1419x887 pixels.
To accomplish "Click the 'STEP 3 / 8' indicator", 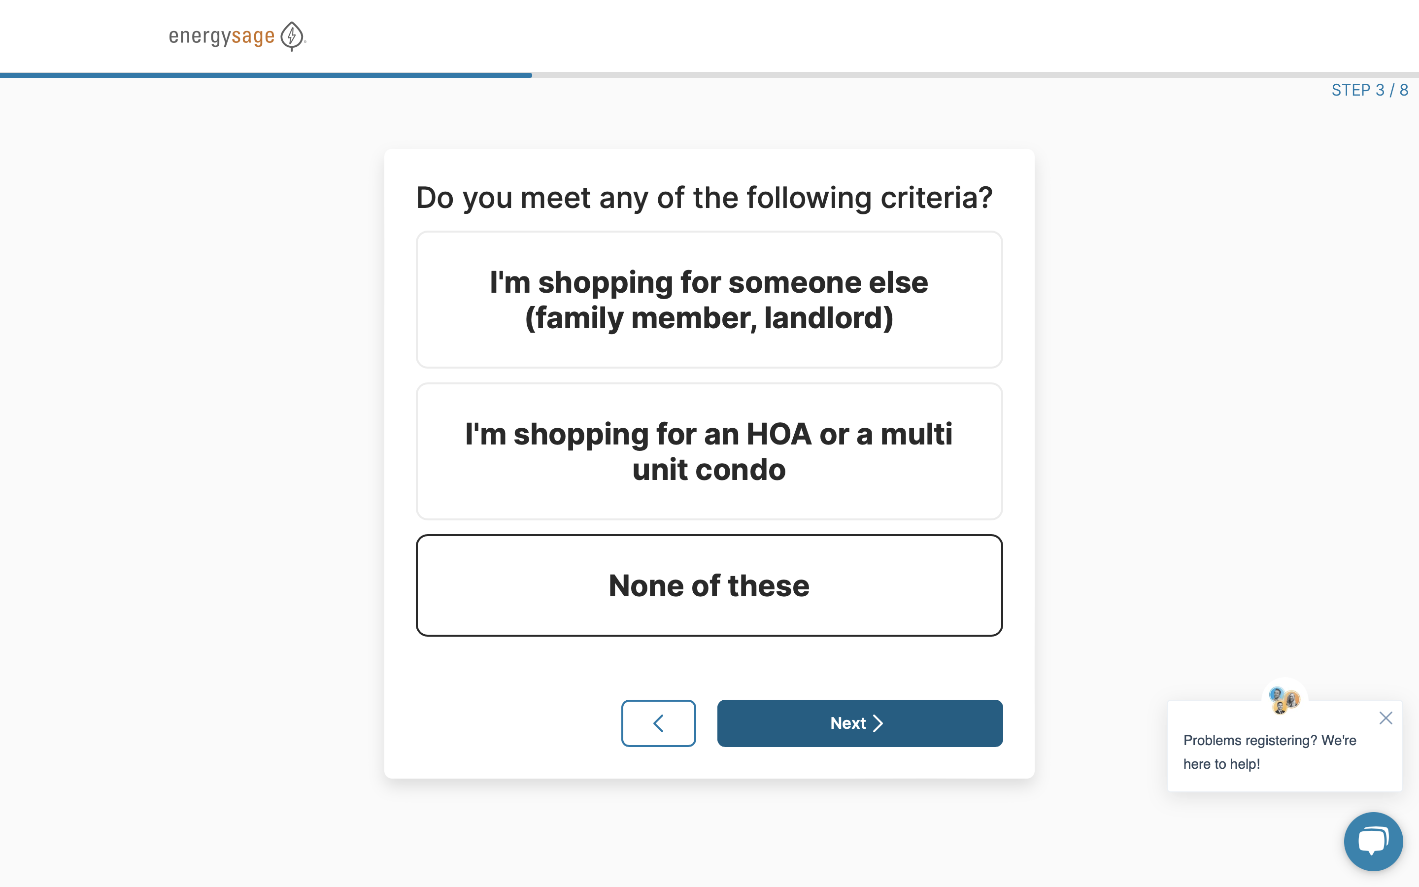I will [x=1369, y=90].
